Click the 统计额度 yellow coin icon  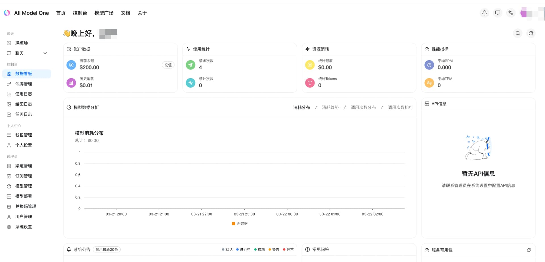pos(310,65)
